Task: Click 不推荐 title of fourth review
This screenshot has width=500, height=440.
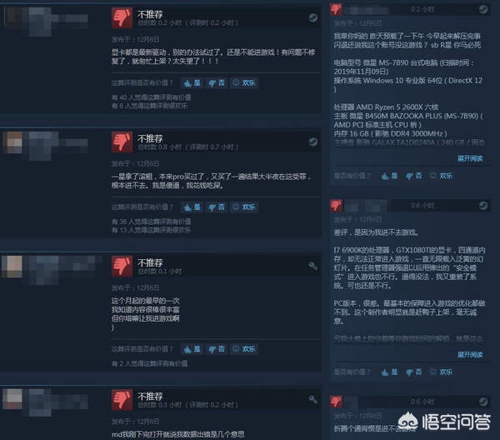Action: click(x=150, y=397)
